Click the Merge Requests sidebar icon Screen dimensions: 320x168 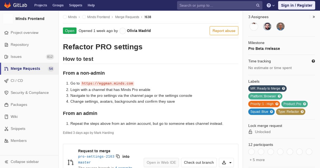[6, 69]
